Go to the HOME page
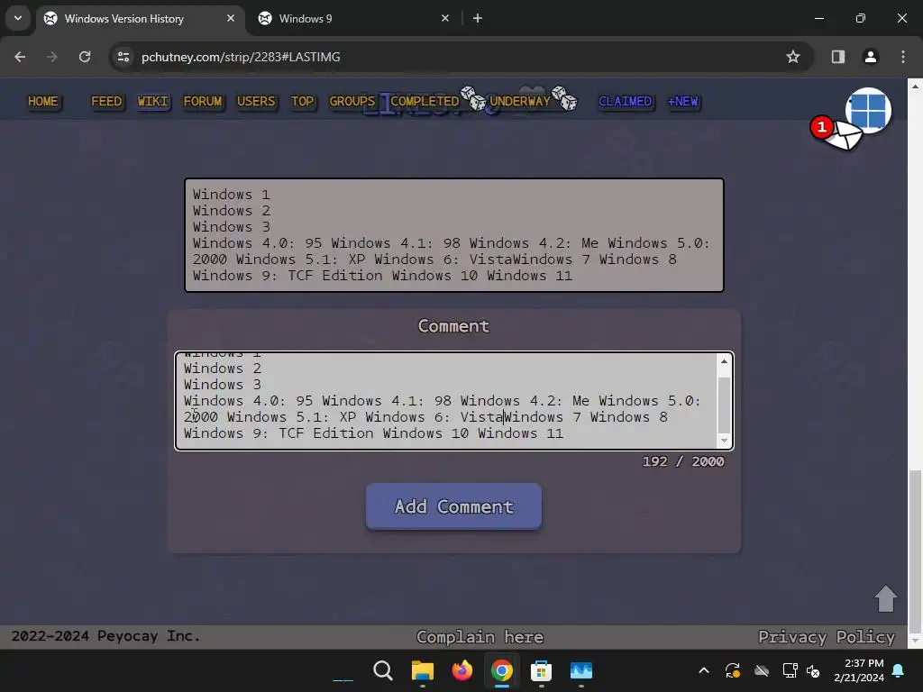Viewport: 923px width, 692px height. [x=43, y=101]
